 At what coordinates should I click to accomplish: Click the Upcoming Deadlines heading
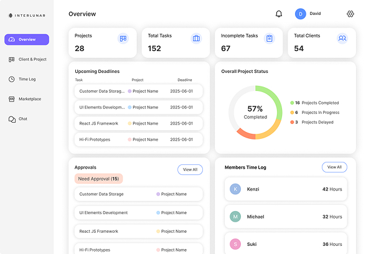pos(97,71)
